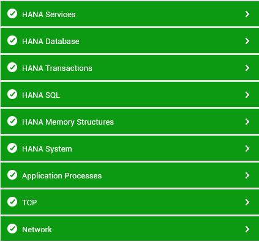259x242 pixels.
Task: Click the HANA Database status checkmark icon
Action: (x=12, y=40)
